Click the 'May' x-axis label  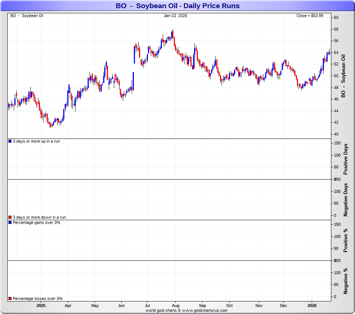click(95, 306)
